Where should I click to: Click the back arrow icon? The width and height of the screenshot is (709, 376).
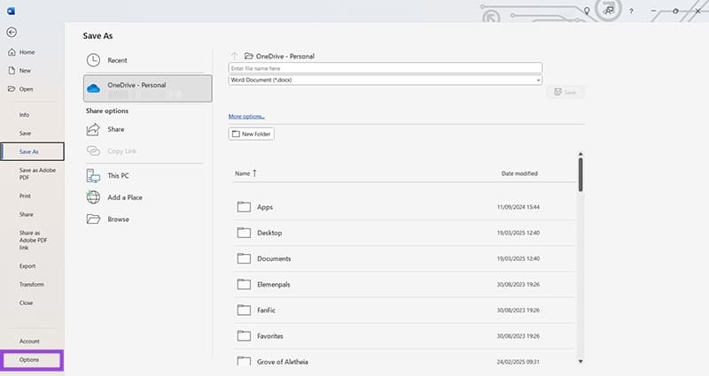tap(11, 33)
